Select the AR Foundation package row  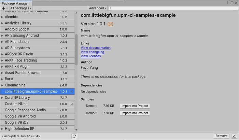coord(38,42)
